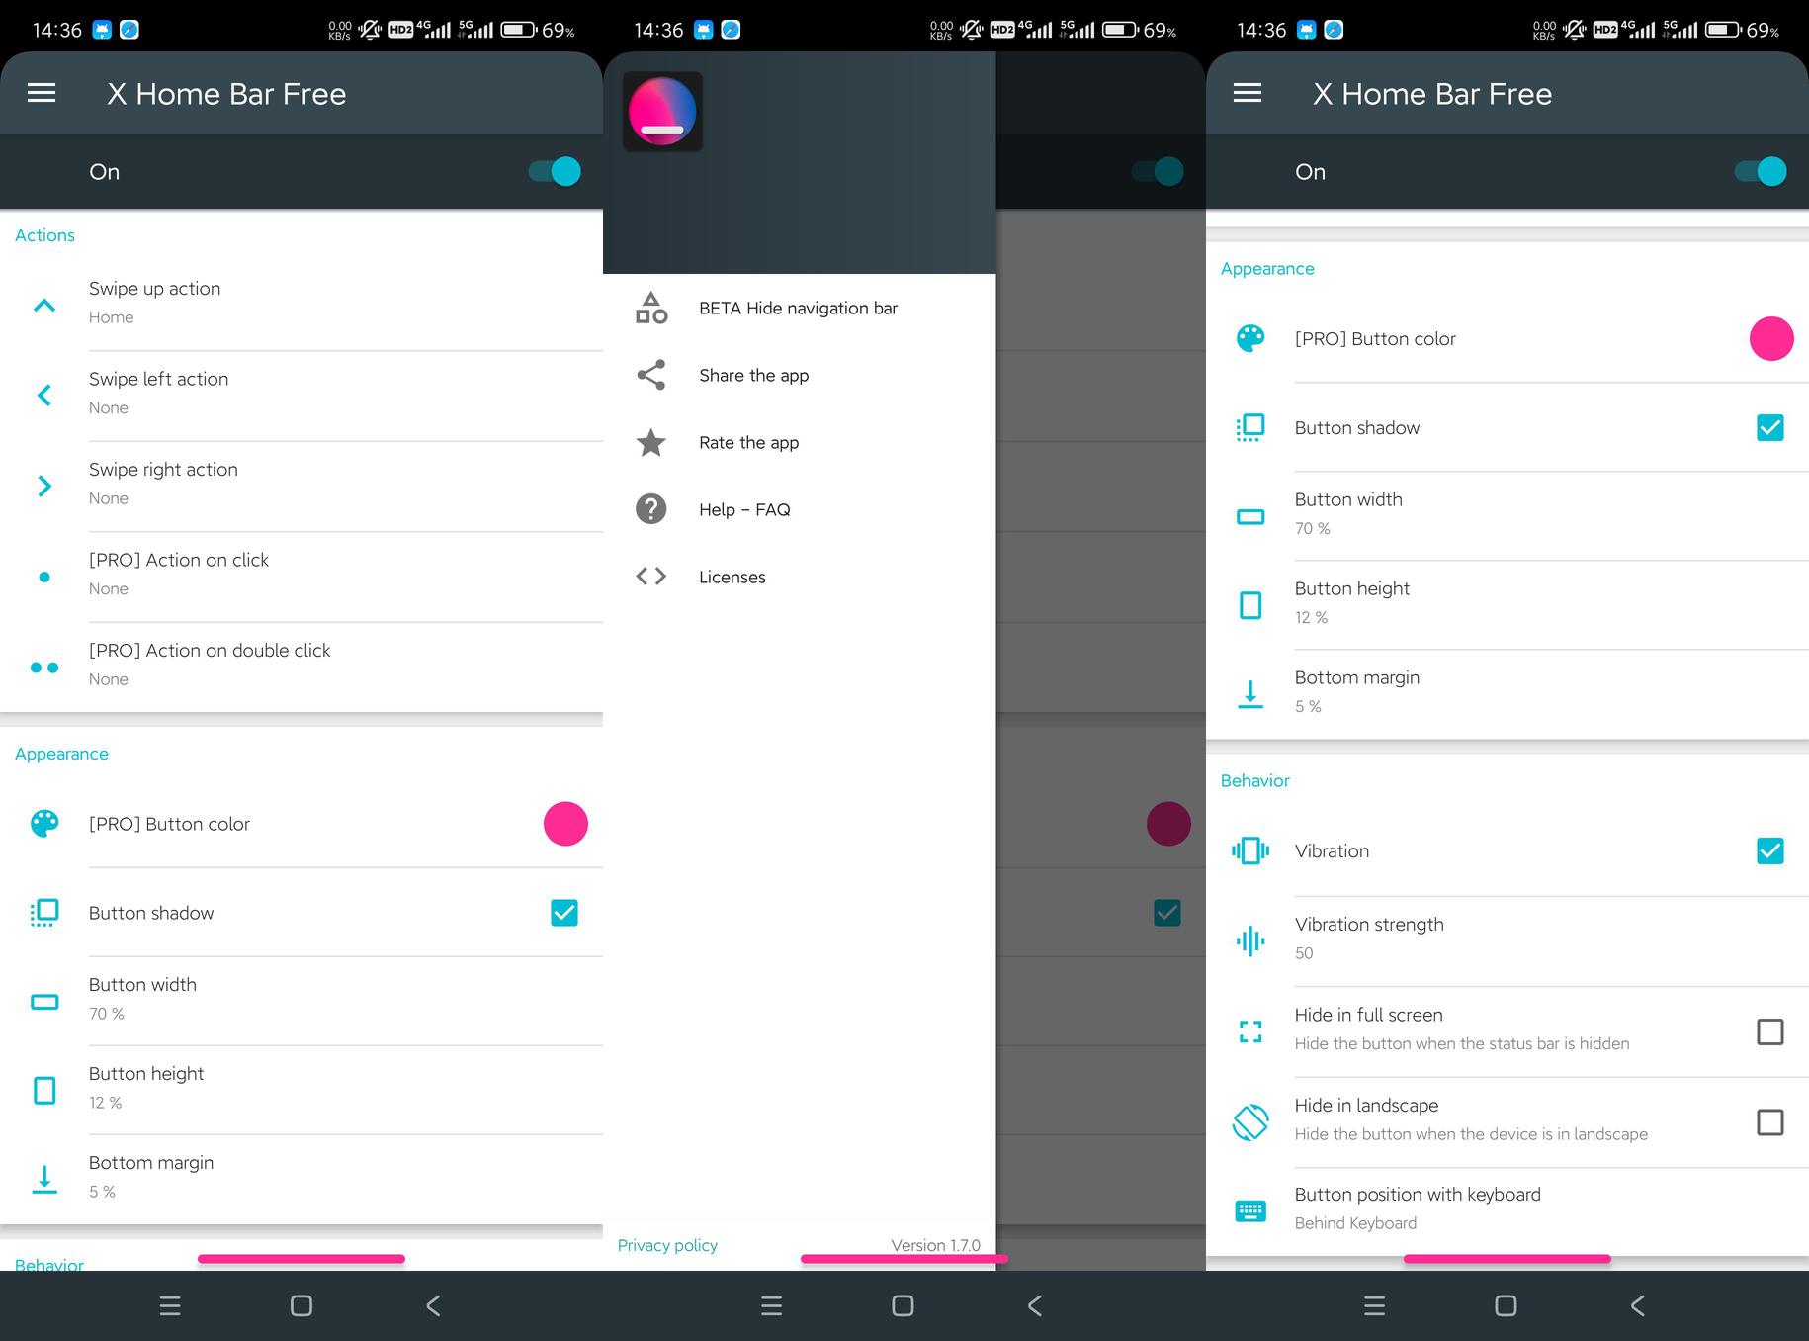
Task: Tap the keyboard icon for Button position
Action: click(1250, 1210)
